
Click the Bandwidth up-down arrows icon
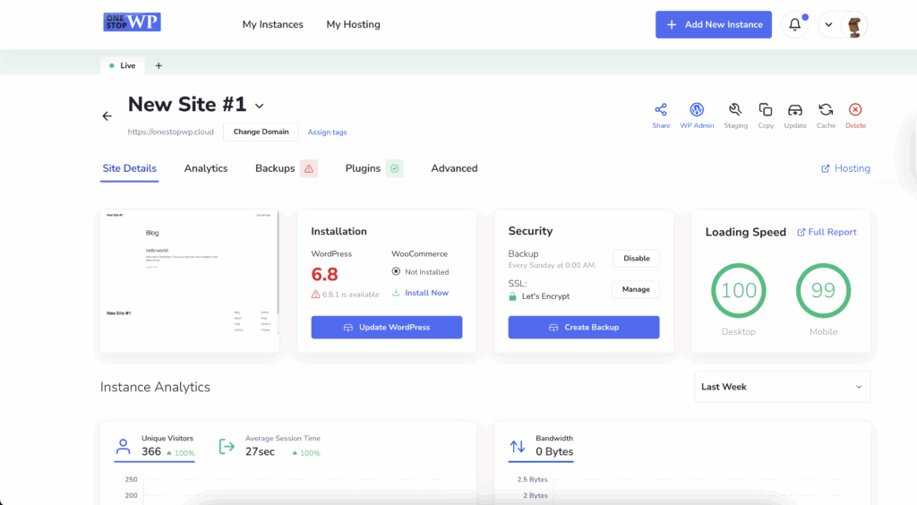518,447
